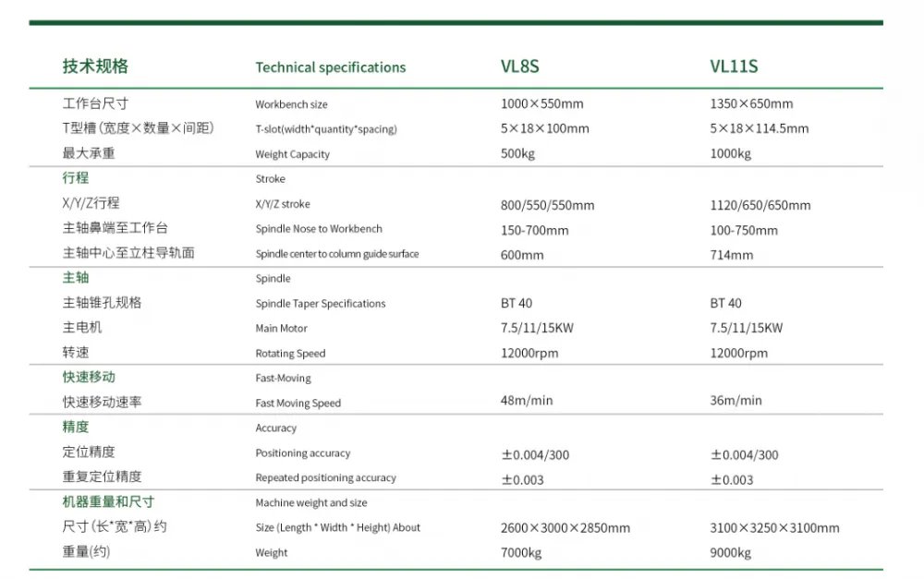Click the VL11S column header
This screenshot has width=924, height=579.
pyautogui.click(x=734, y=66)
